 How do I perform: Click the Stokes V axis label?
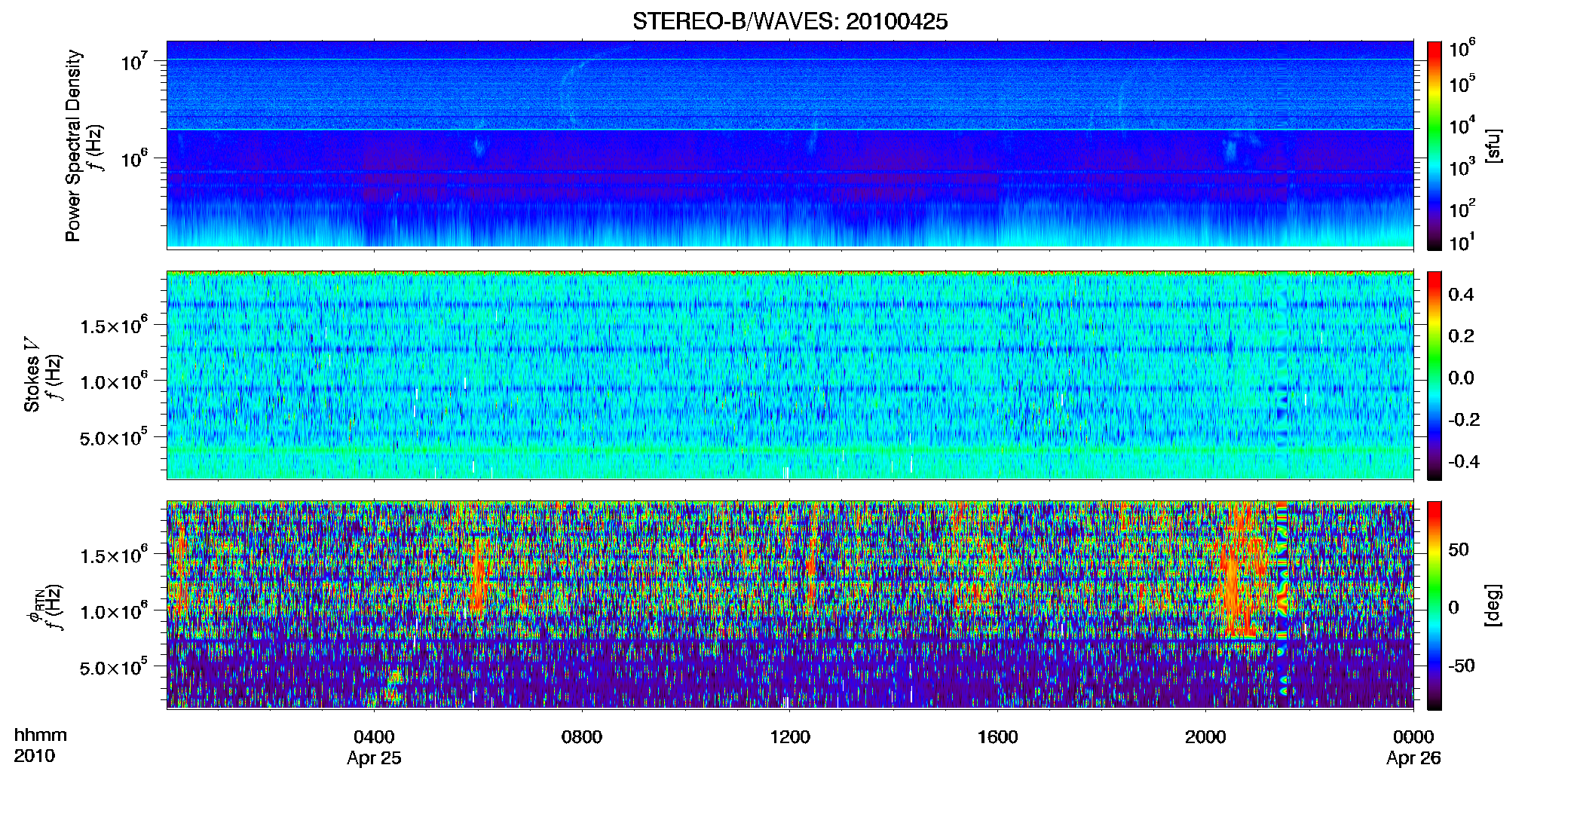click(x=32, y=375)
